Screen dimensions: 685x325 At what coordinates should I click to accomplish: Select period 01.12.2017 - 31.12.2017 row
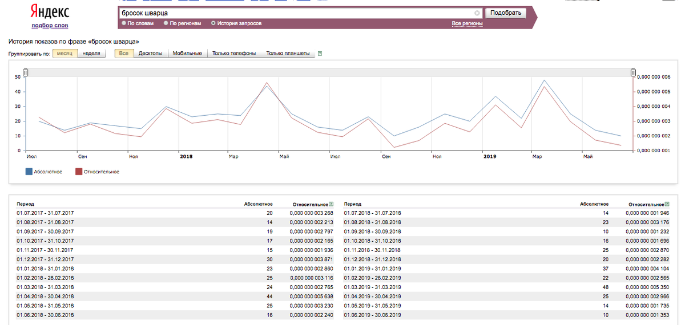[176, 259]
